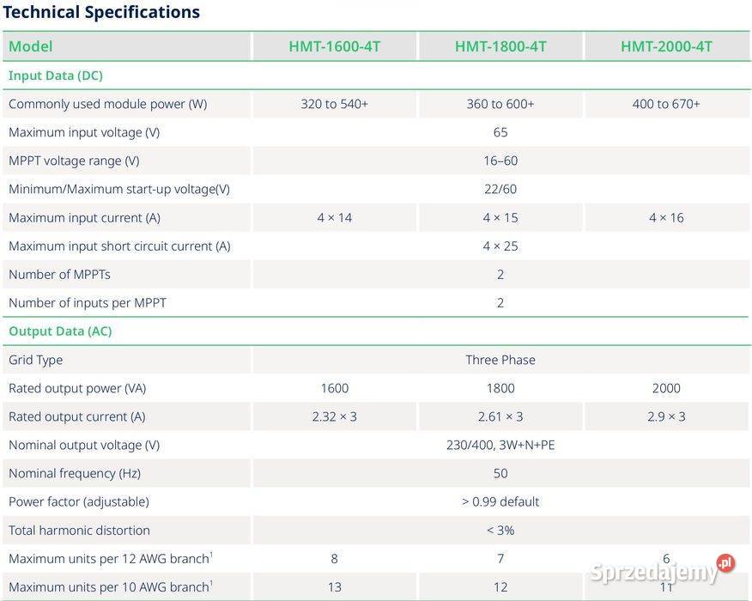Click the Output Data (AC) section label
Screen dimensions: 752x601
click(x=60, y=331)
